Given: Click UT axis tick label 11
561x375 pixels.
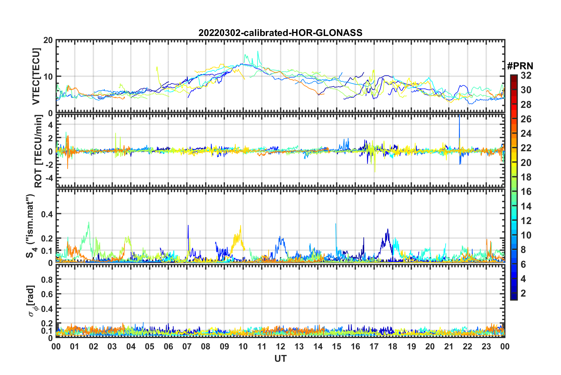Looking at the screenshot, I should (262, 346).
